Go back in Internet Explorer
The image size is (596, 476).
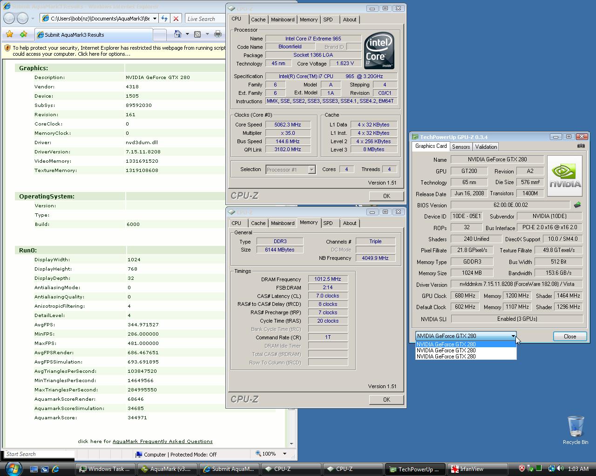[x=9, y=18]
